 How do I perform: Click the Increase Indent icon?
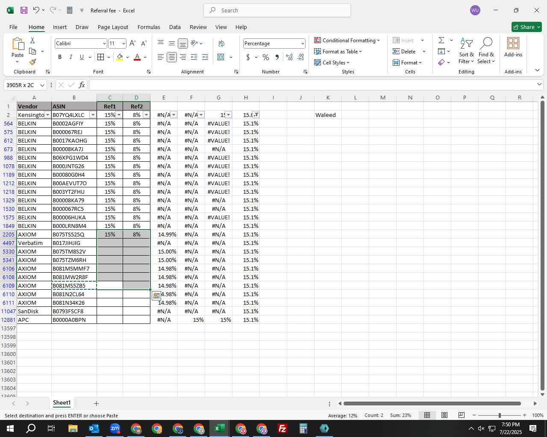coord(205,57)
